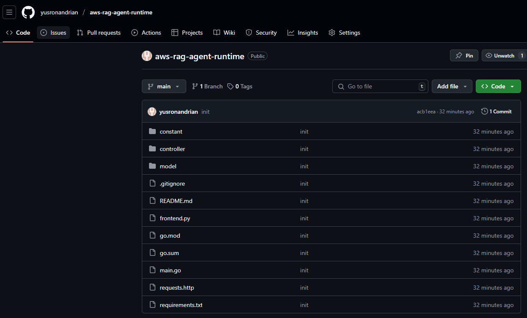Open commit author yusronandrian link

(179, 112)
